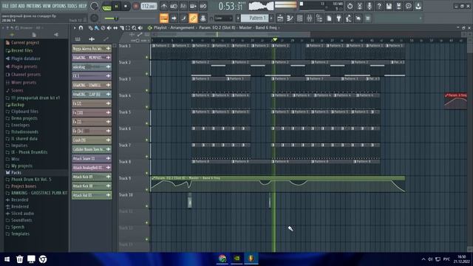Screen dimensions: 473x266
Task: Click the plug-shaped plugin picker icon
Action: pyautogui.click(x=338, y=18)
